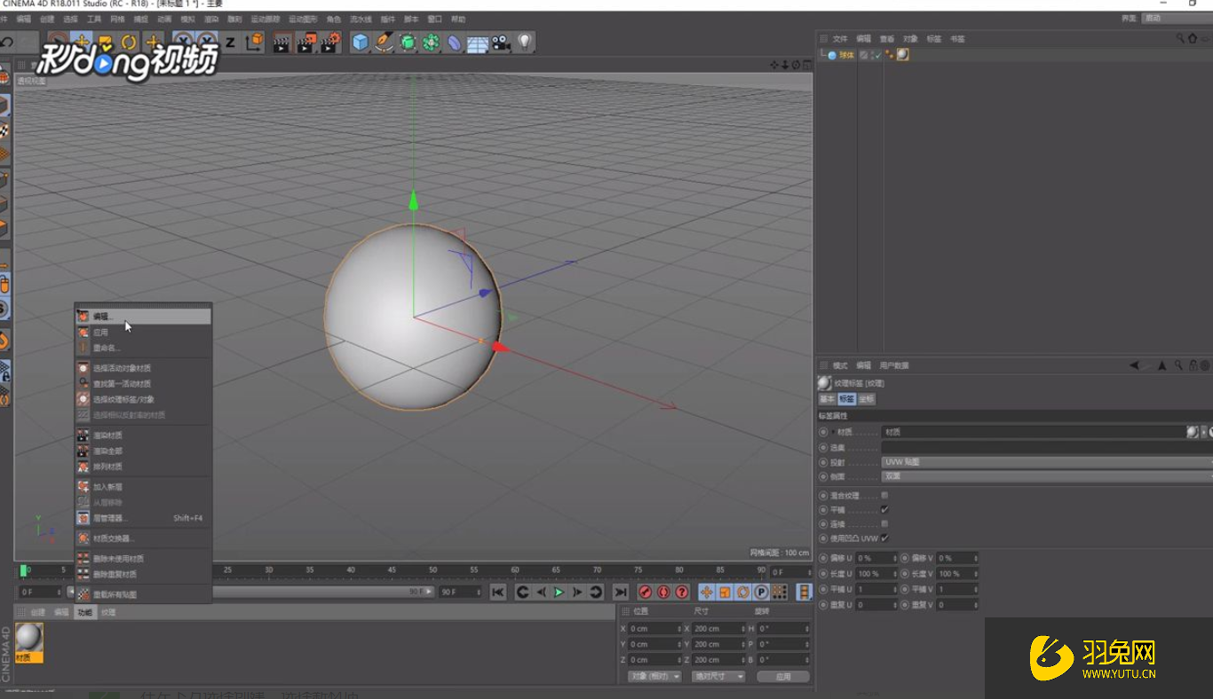Click the render settings clapperboard gear icon
This screenshot has height=699, width=1213.
pos(330,42)
